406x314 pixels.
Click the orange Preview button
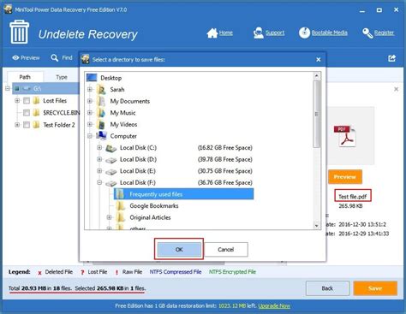tap(345, 177)
